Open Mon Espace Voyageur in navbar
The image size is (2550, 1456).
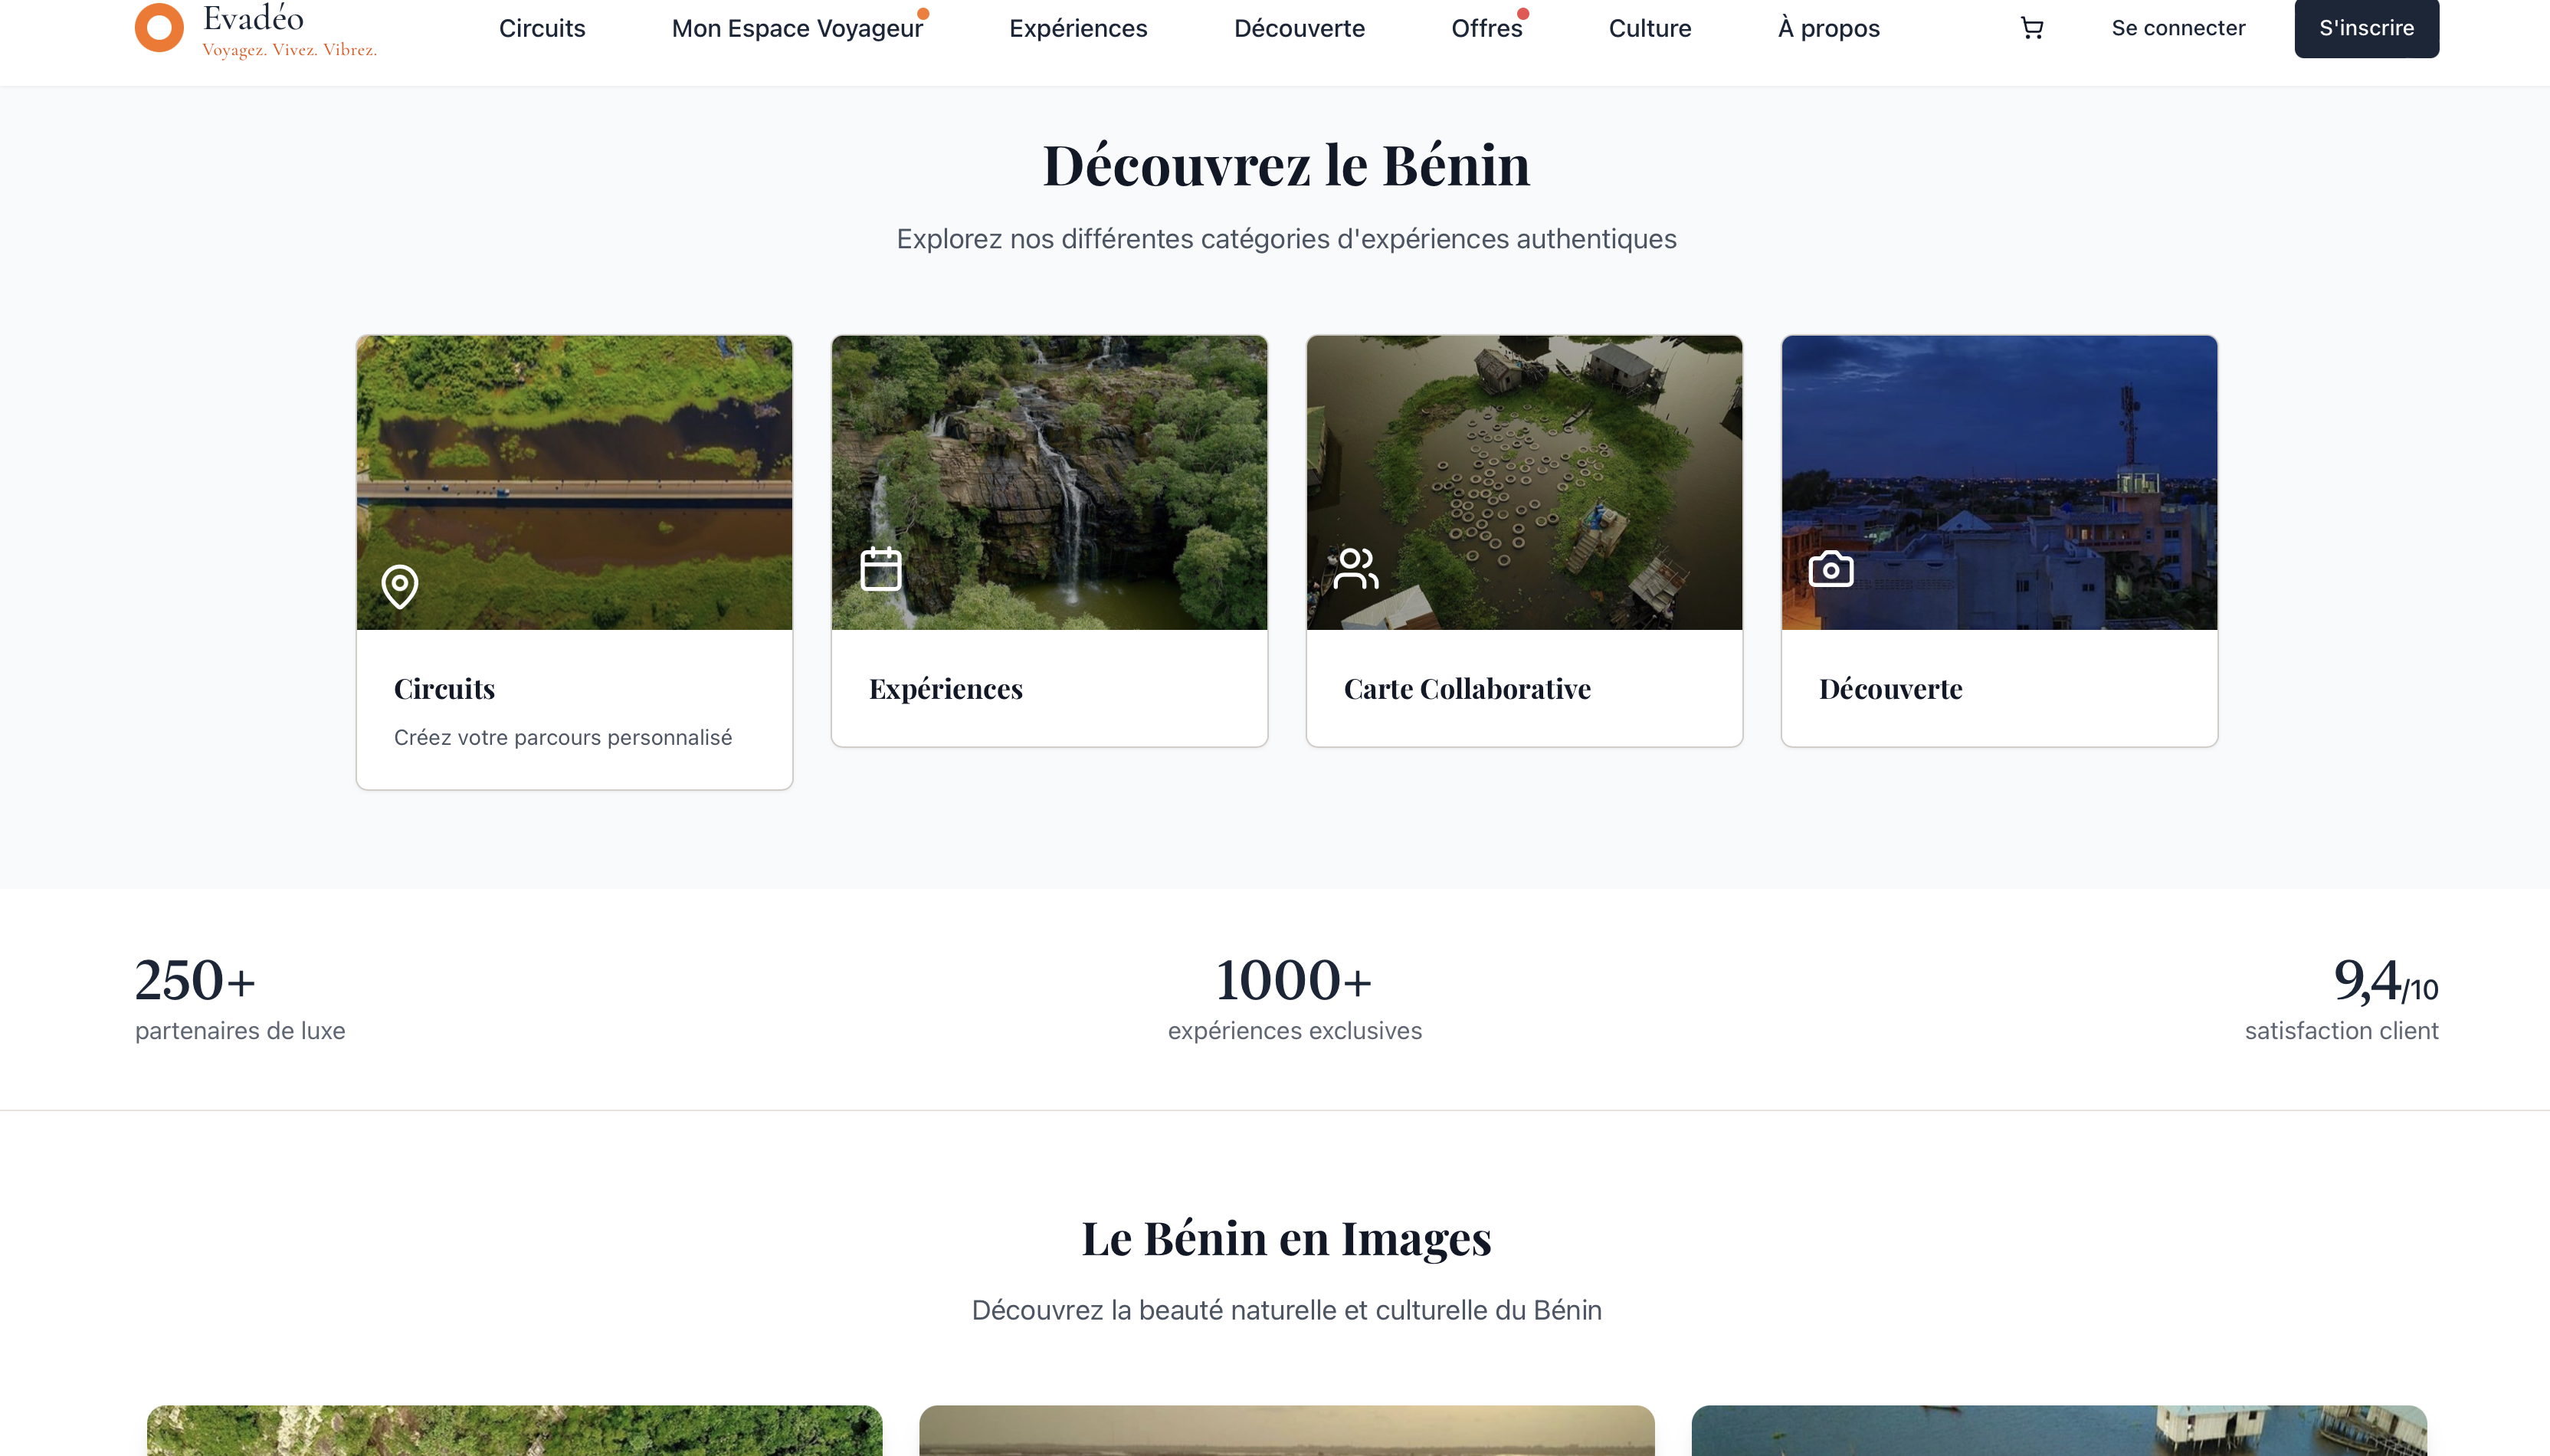point(797,28)
